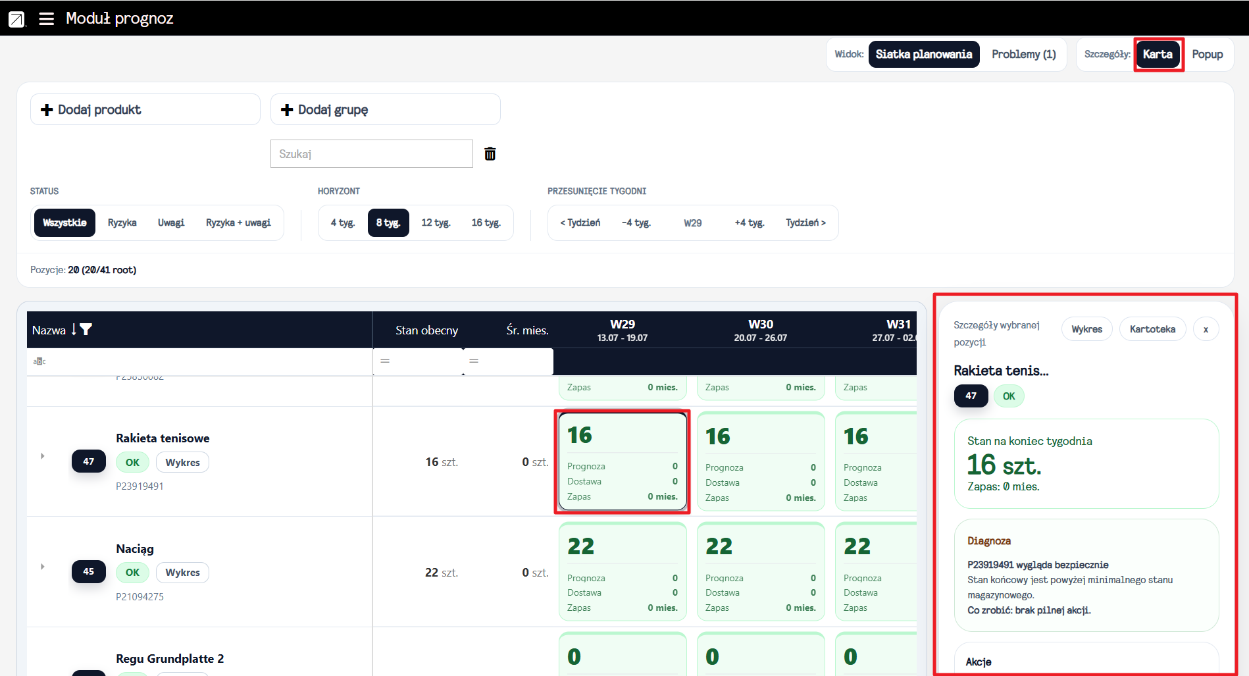Click the 47 badge in details card
The width and height of the screenshot is (1249, 676).
pos(971,396)
